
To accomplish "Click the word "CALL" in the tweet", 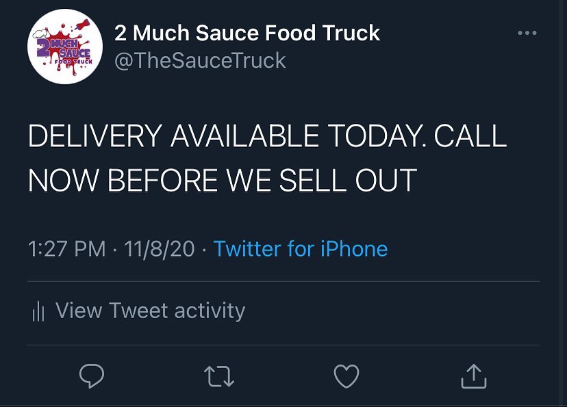I will click(x=470, y=137).
